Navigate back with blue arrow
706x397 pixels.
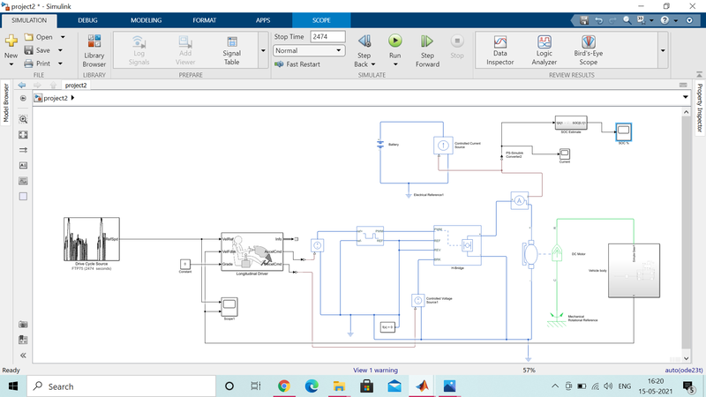pos(21,85)
